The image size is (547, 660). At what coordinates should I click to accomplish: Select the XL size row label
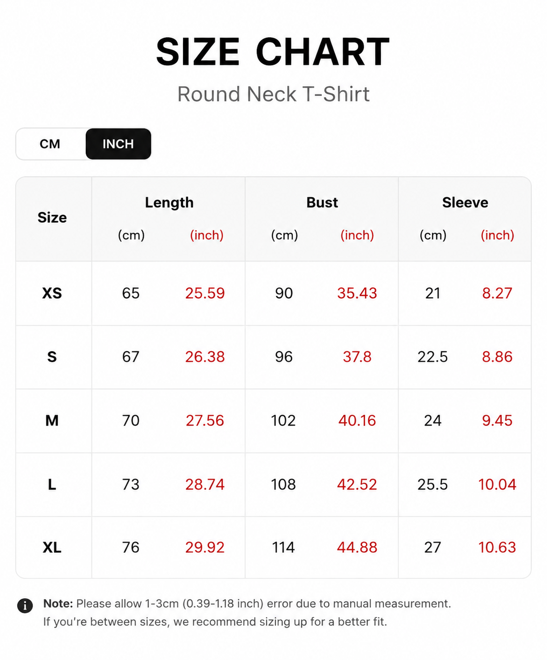[x=52, y=547]
